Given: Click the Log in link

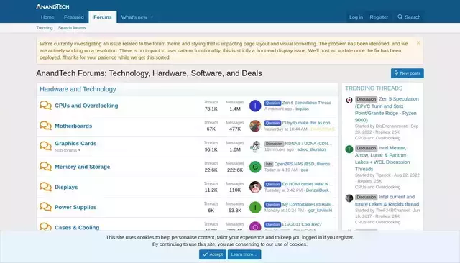Looking at the screenshot, I should click(356, 17).
